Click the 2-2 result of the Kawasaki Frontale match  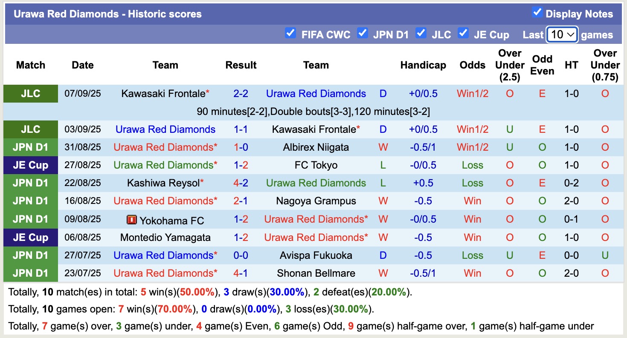click(241, 94)
